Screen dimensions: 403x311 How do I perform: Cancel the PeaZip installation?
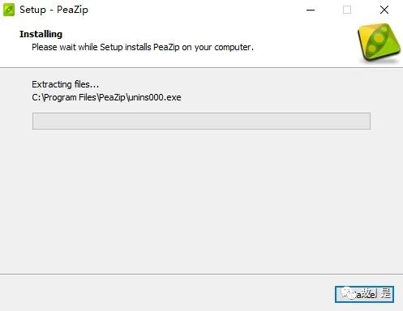[x=364, y=294]
